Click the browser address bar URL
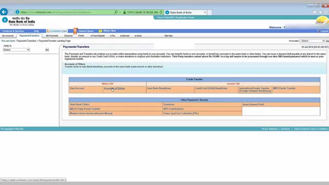 56,12
